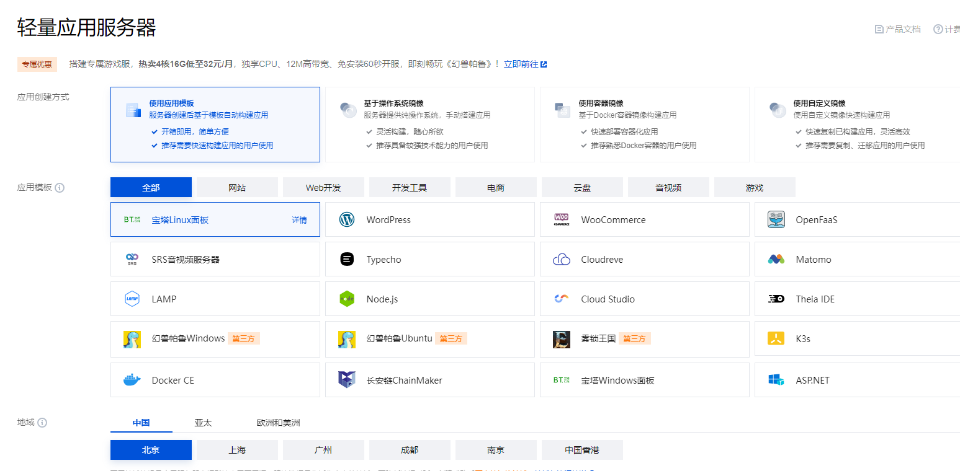Click the info icon beside 地域
The height and width of the screenshot is (471, 960).
(x=42, y=423)
